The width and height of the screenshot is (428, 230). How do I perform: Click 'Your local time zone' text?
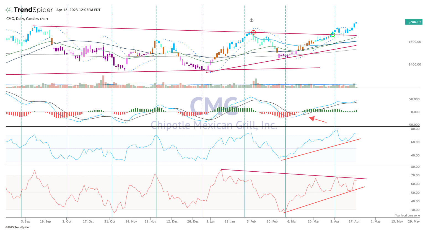coord(407,216)
